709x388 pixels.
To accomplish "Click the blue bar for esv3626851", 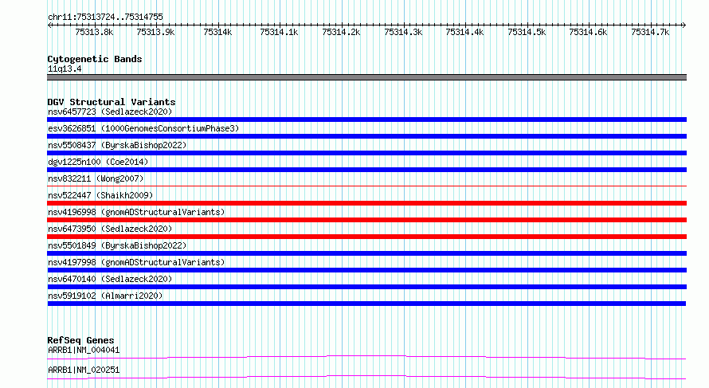I will click(366, 136).
